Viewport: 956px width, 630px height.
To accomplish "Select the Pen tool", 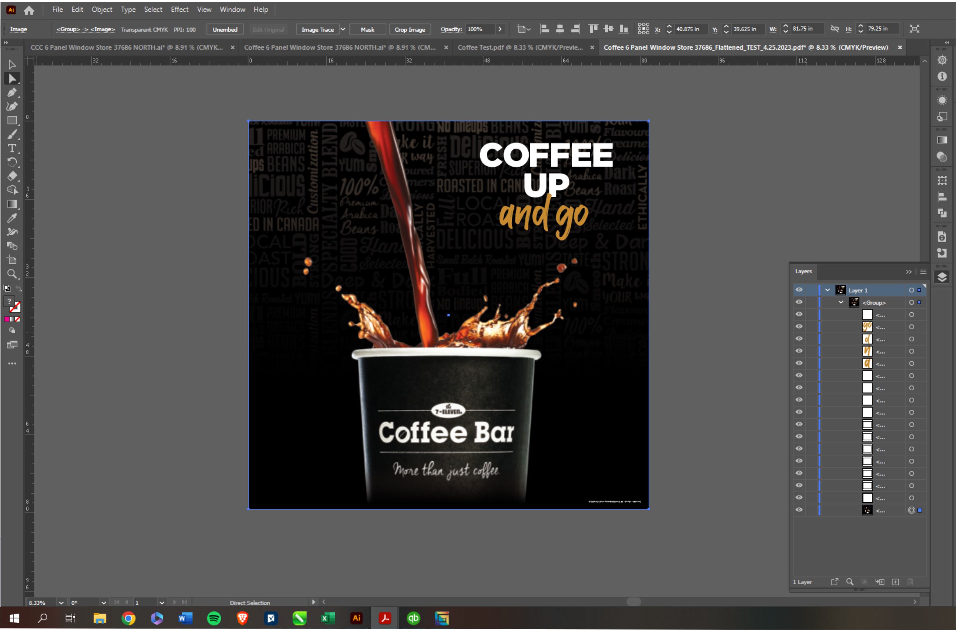I will click(12, 93).
